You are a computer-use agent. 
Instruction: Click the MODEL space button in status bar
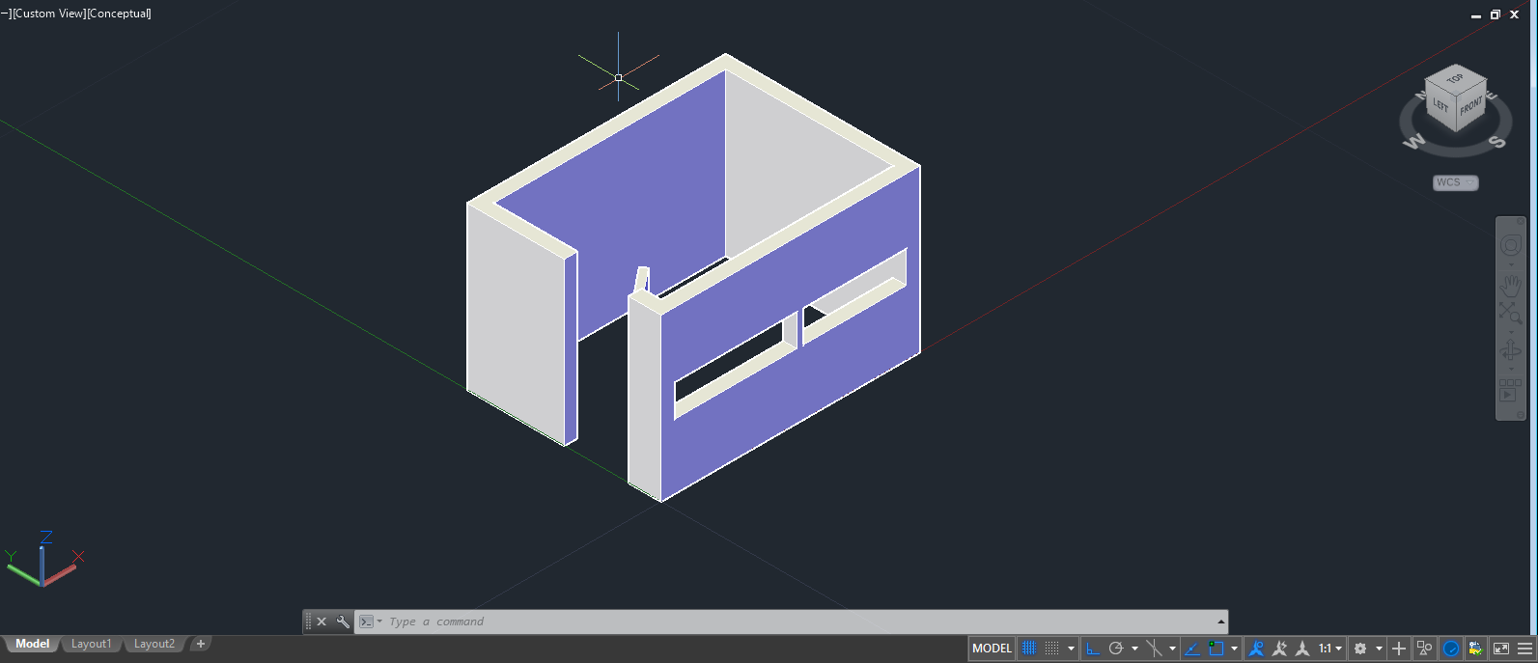pos(992,649)
